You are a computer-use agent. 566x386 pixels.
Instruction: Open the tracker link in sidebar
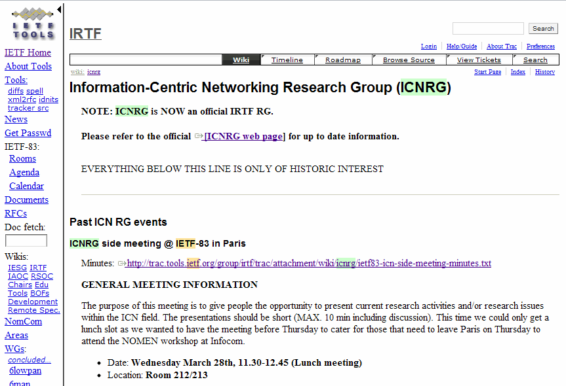[x=21, y=108]
